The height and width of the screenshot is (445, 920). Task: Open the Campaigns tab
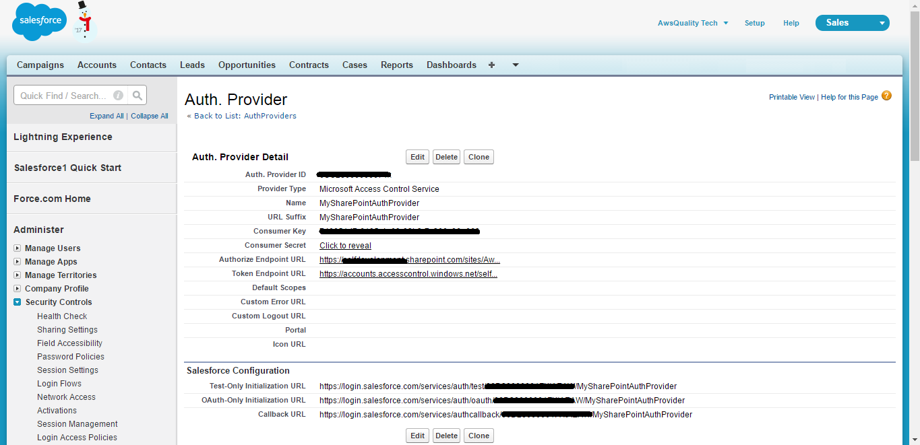click(40, 65)
